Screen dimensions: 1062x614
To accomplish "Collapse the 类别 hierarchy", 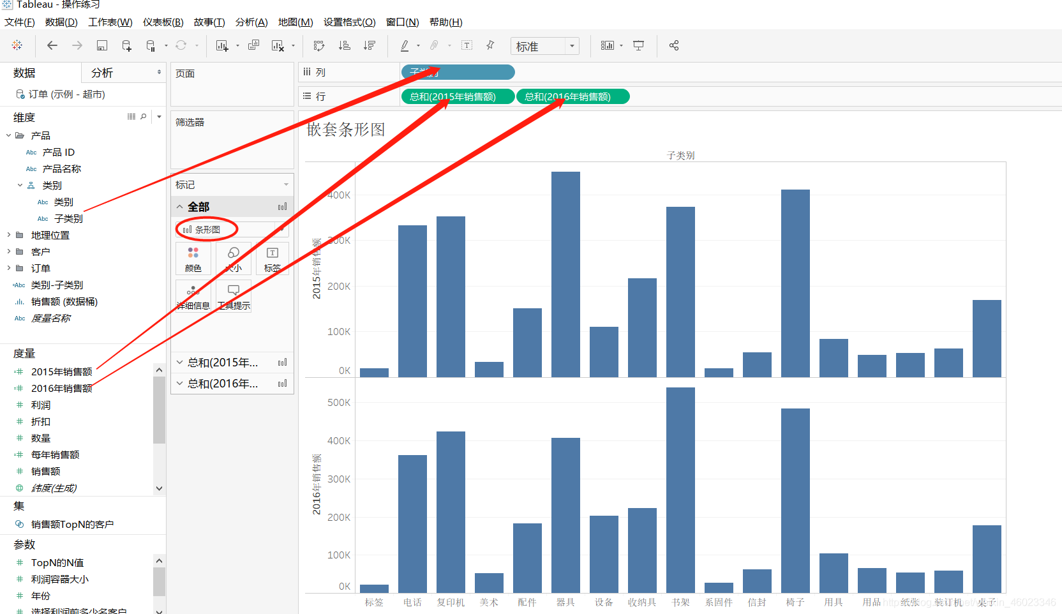I will 20,185.
